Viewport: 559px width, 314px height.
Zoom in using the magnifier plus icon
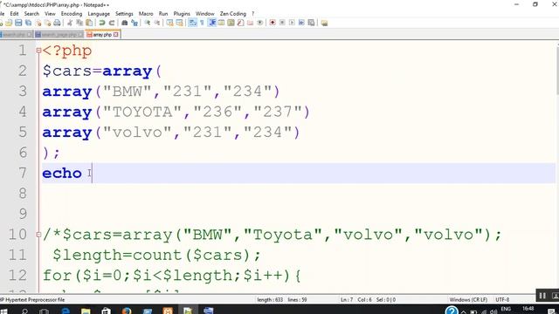148,23
